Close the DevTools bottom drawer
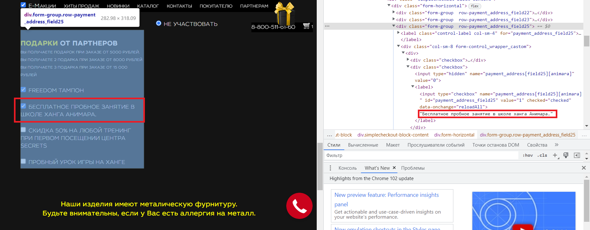The height and width of the screenshot is (230, 590). click(584, 168)
